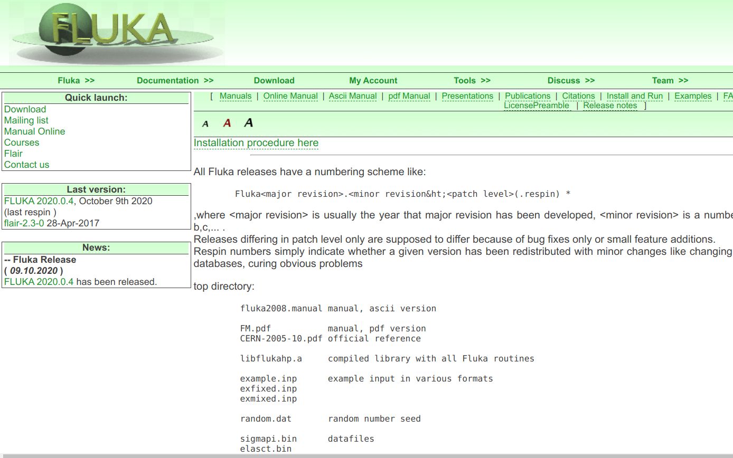Click the exfixed.inp file name

[x=268, y=389]
